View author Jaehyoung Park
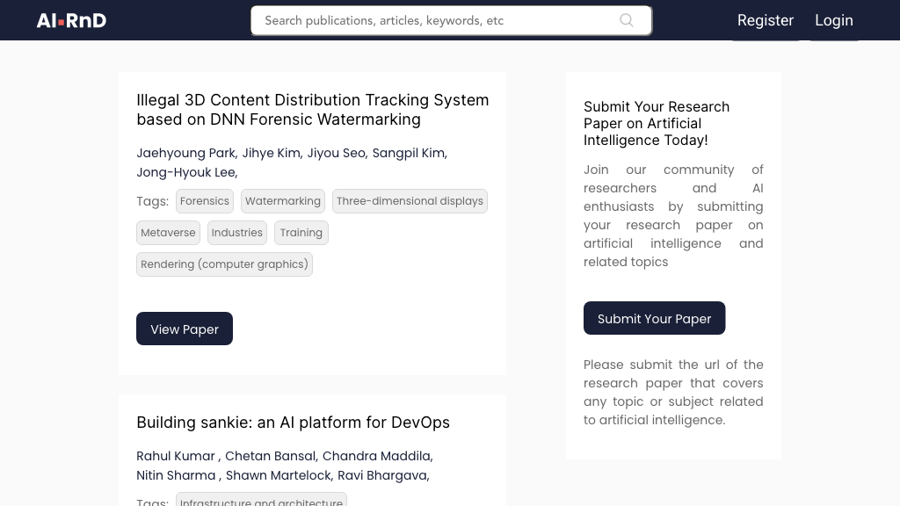This screenshot has height=506, width=900. [x=185, y=153]
